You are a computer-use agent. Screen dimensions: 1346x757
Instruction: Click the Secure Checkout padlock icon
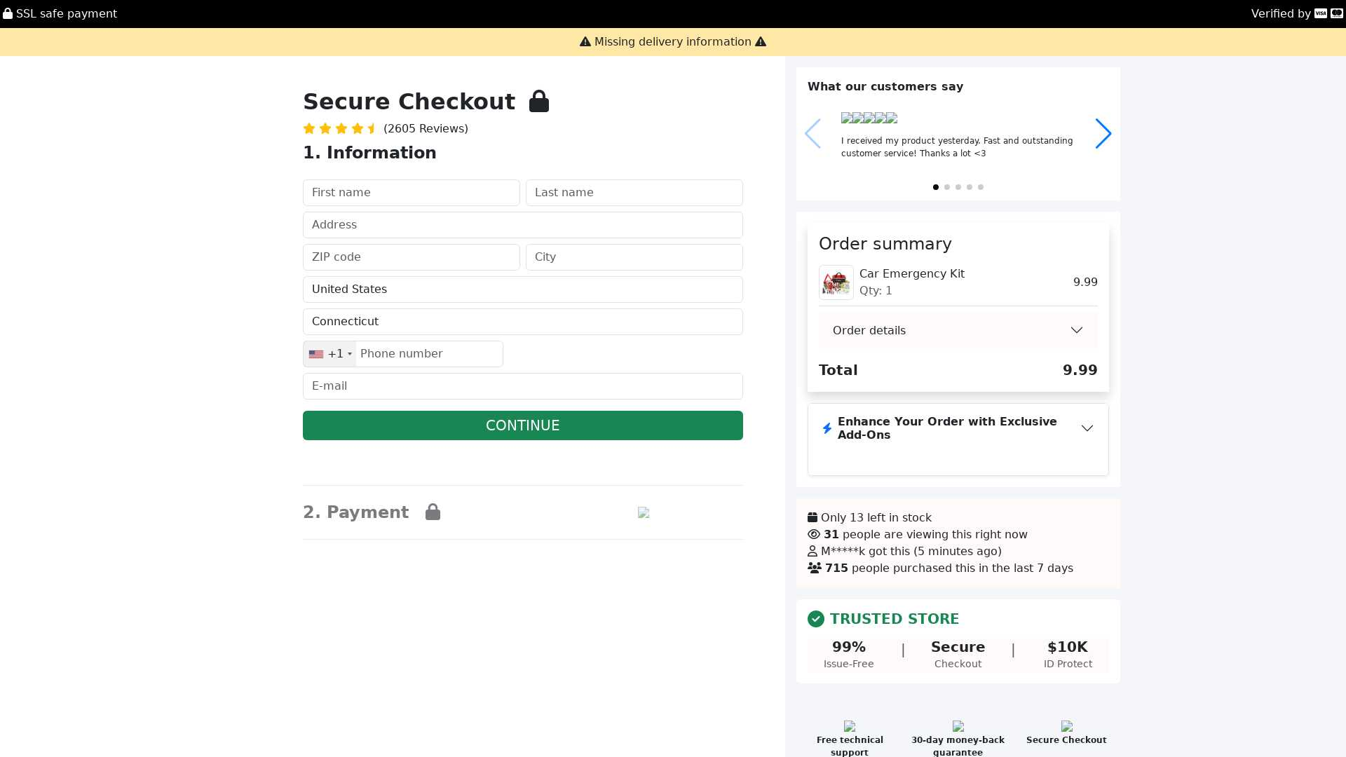(x=539, y=101)
